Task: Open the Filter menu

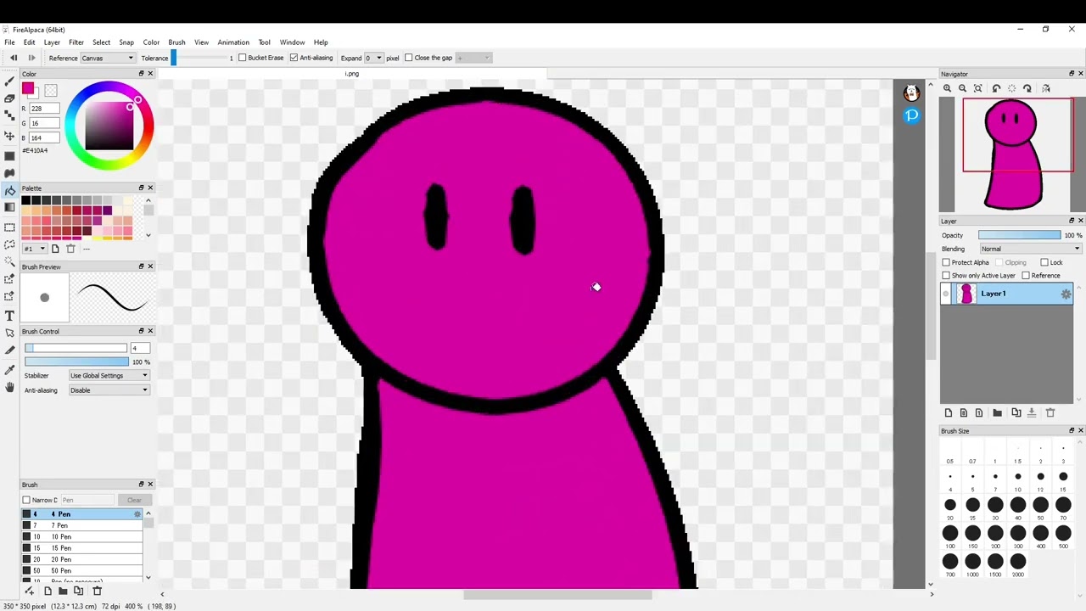Action: (x=76, y=42)
